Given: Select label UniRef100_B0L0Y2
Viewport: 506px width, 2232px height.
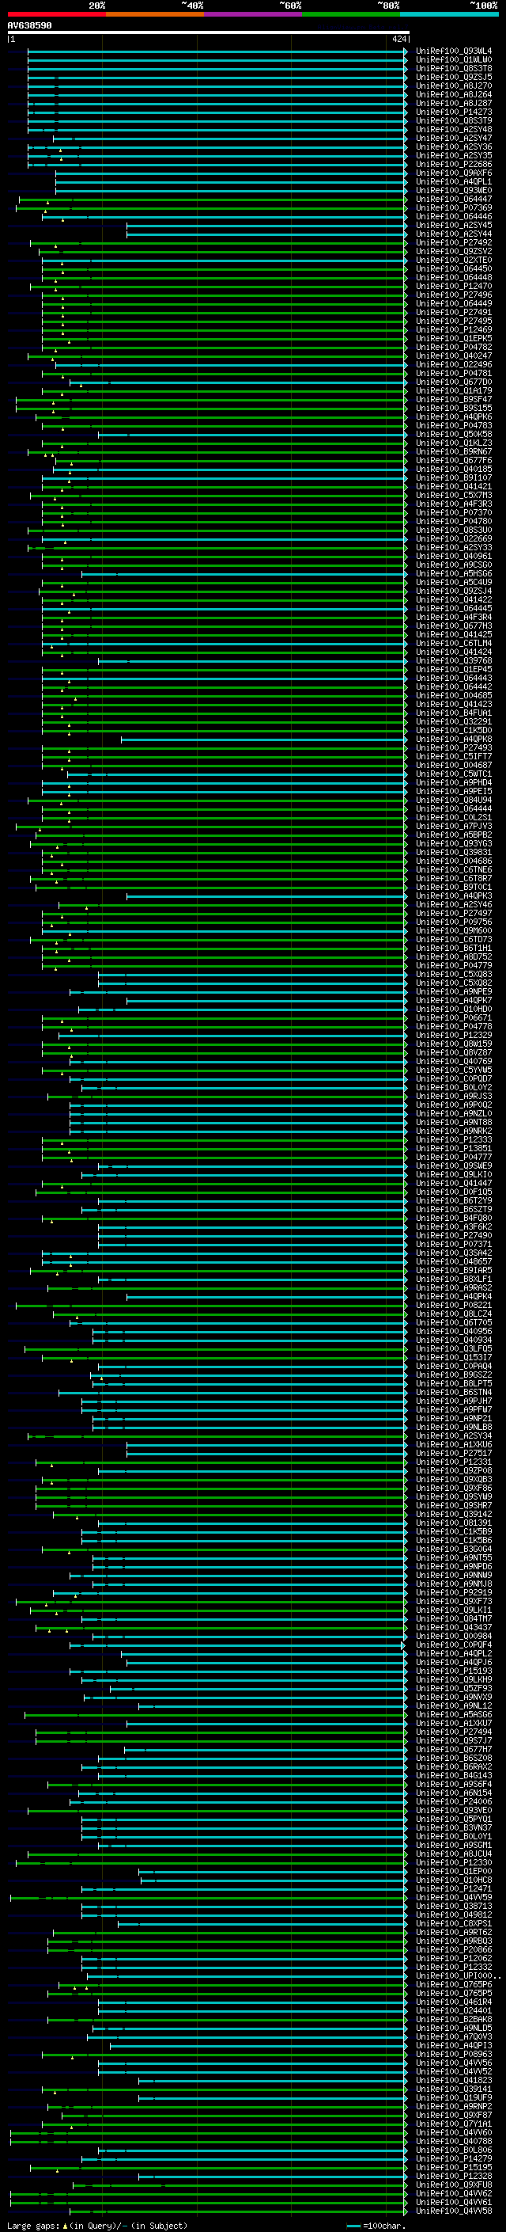Looking at the screenshot, I should tap(454, 1087).
